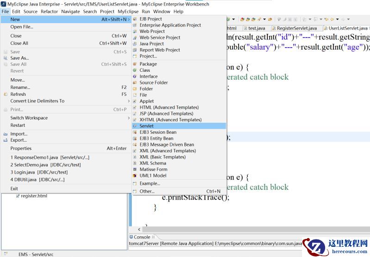
Task: Click the Package icon in New submenu
Action: click(x=135, y=64)
